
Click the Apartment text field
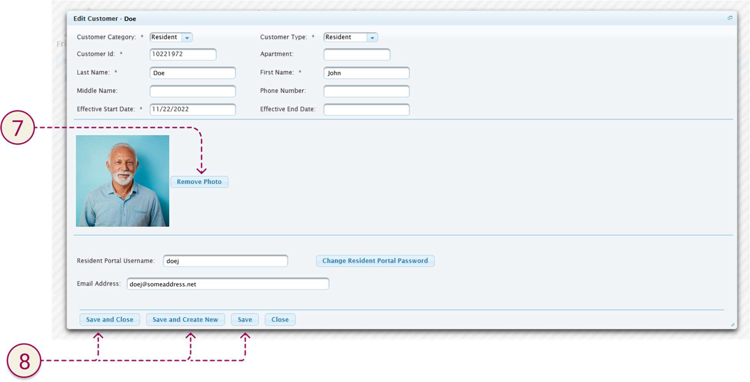click(x=357, y=55)
